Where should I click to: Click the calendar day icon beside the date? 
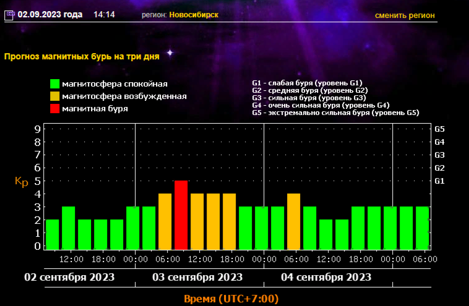[x=9, y=15]
